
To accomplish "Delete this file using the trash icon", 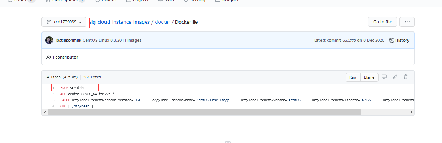I will [406, 77].
